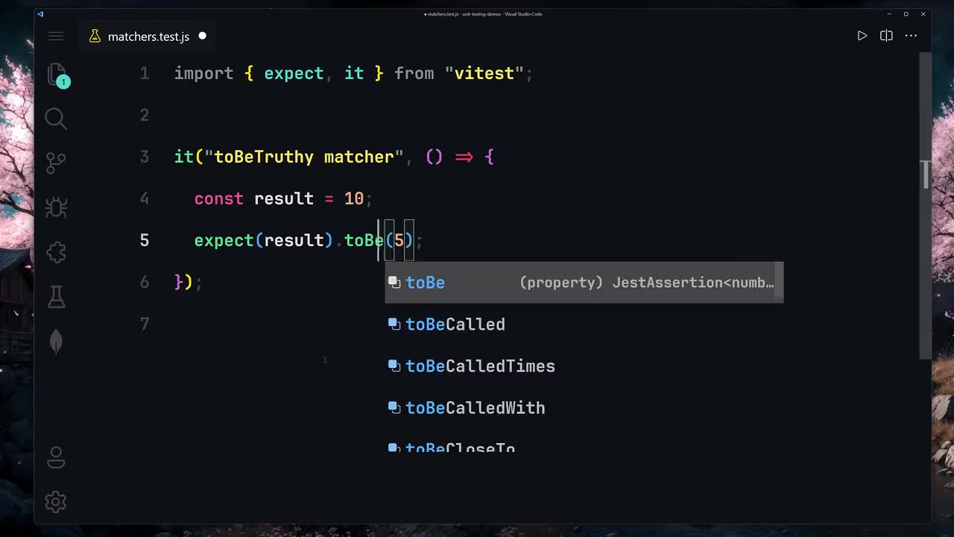Select the toBeCalled suggestion
The width and height of the screenshot is (954, 537).
click(584, 324)
